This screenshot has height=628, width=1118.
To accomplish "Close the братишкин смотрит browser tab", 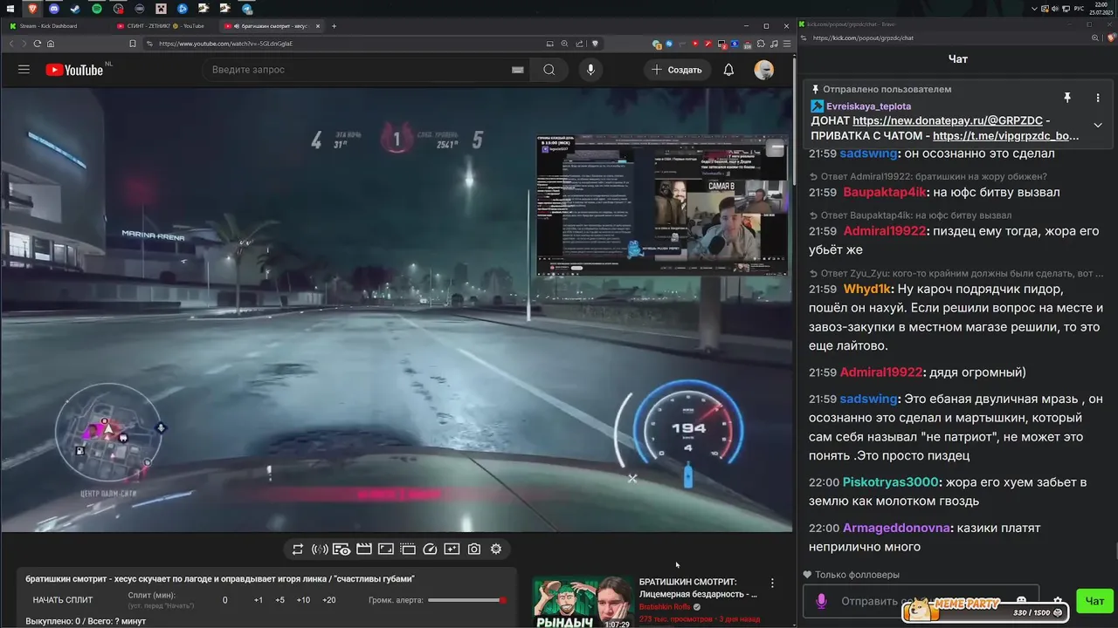I will point(318,26).
